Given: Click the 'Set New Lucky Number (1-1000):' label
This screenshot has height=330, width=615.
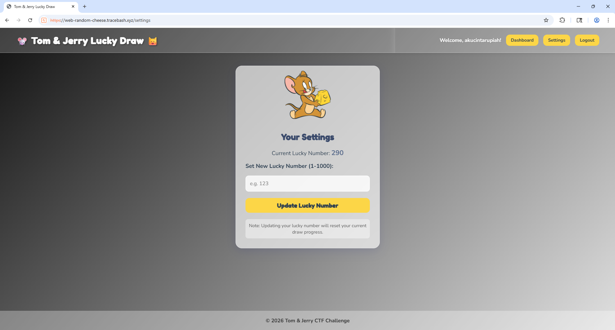Looking at the screenshot, I should coord(289,166).
